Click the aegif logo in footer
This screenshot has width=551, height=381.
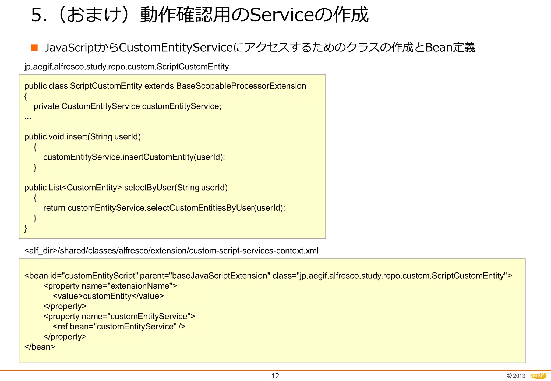(538, 376)
